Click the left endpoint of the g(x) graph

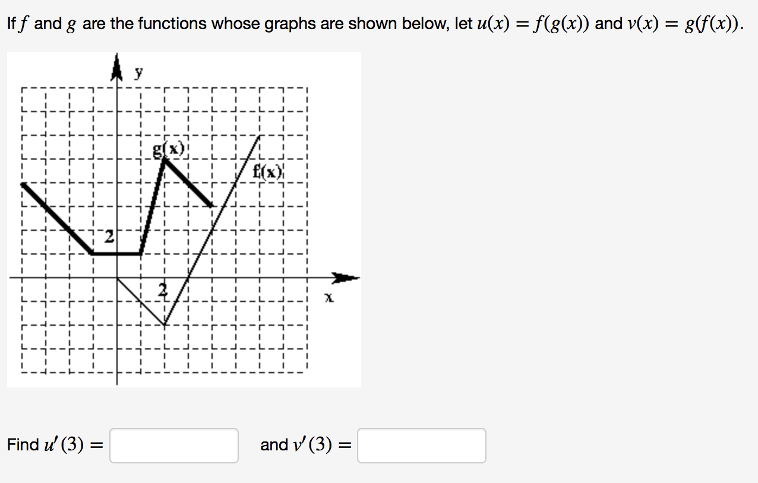pos(22,184)
